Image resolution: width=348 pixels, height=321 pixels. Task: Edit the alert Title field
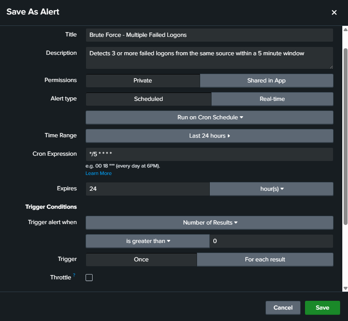[209, 35]
